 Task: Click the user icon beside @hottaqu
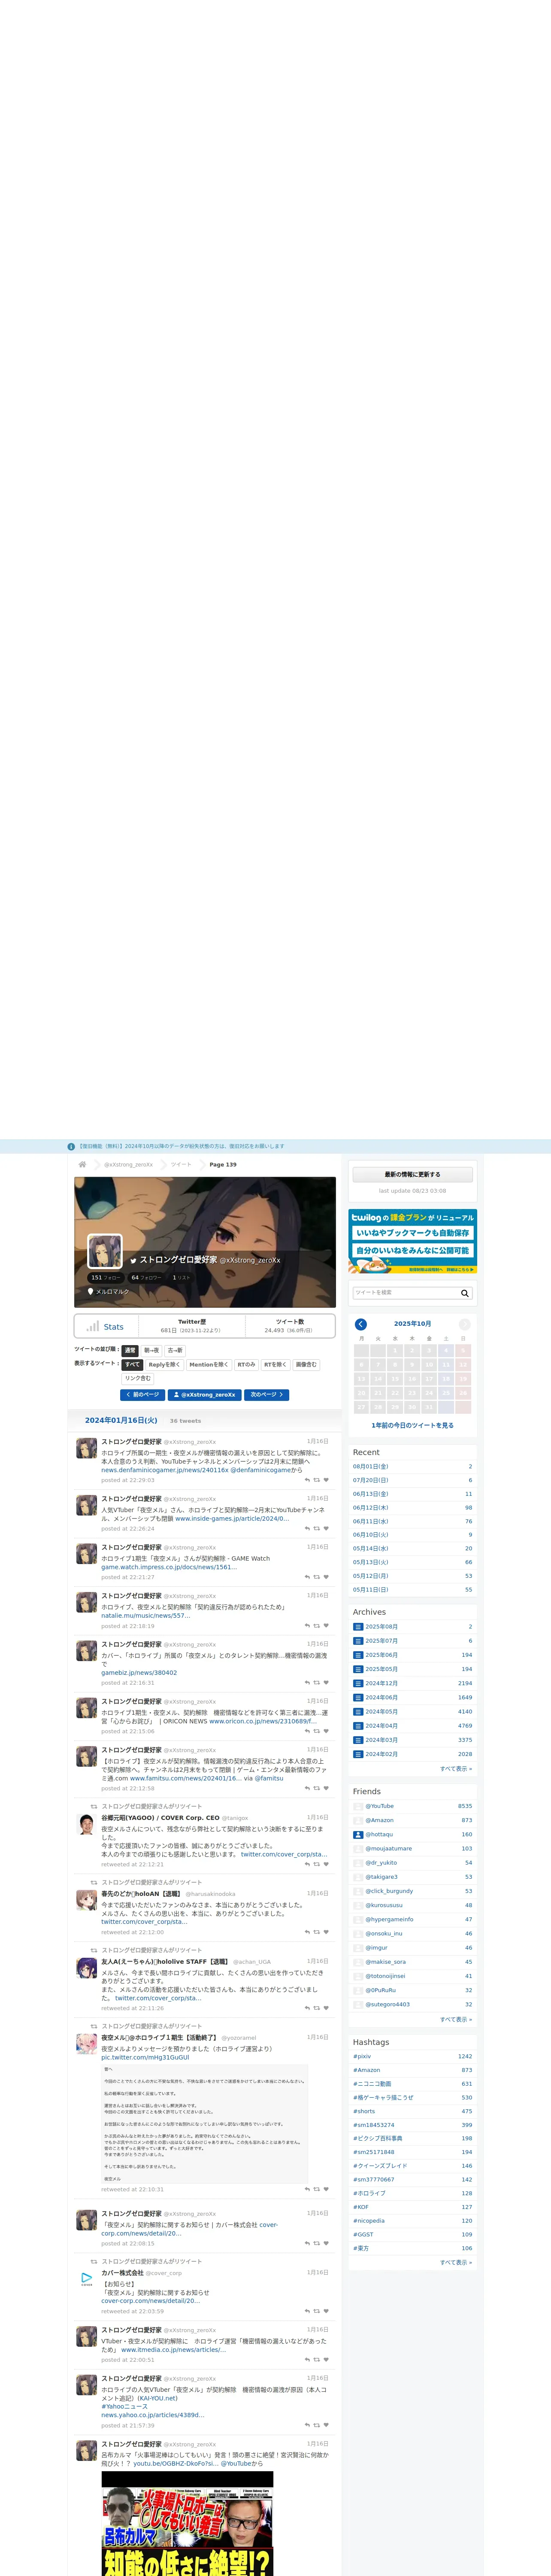(x=358, y=1835)
